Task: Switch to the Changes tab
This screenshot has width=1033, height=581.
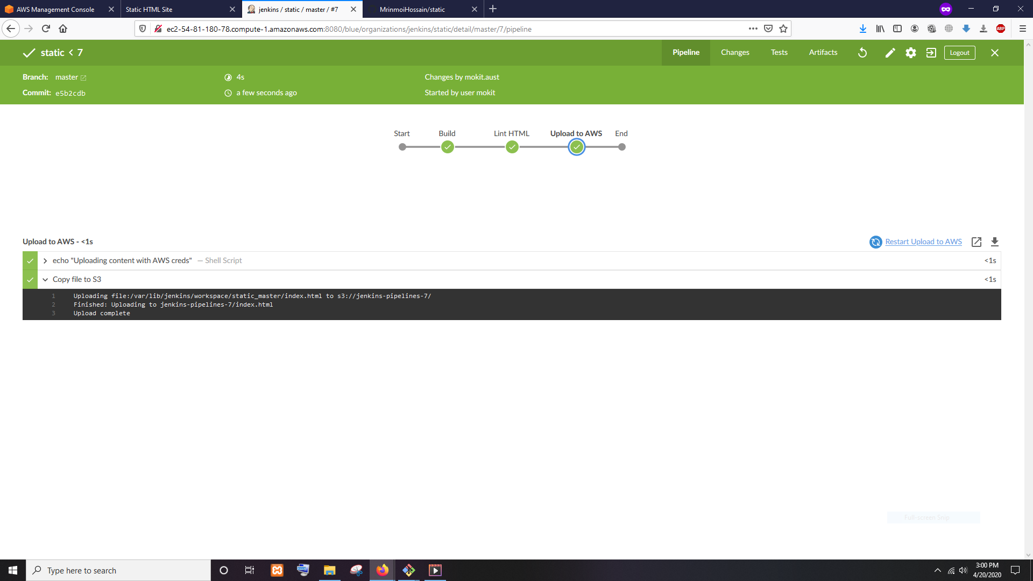Action: (735, 53)
